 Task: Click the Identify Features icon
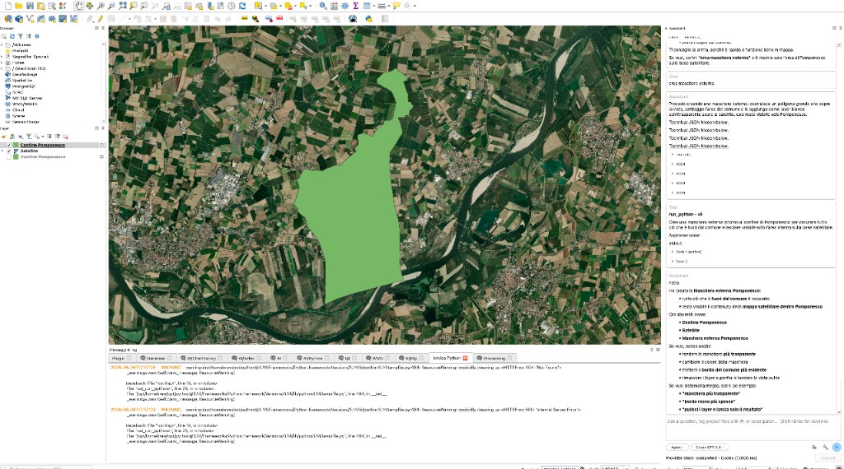coord(323,6)
